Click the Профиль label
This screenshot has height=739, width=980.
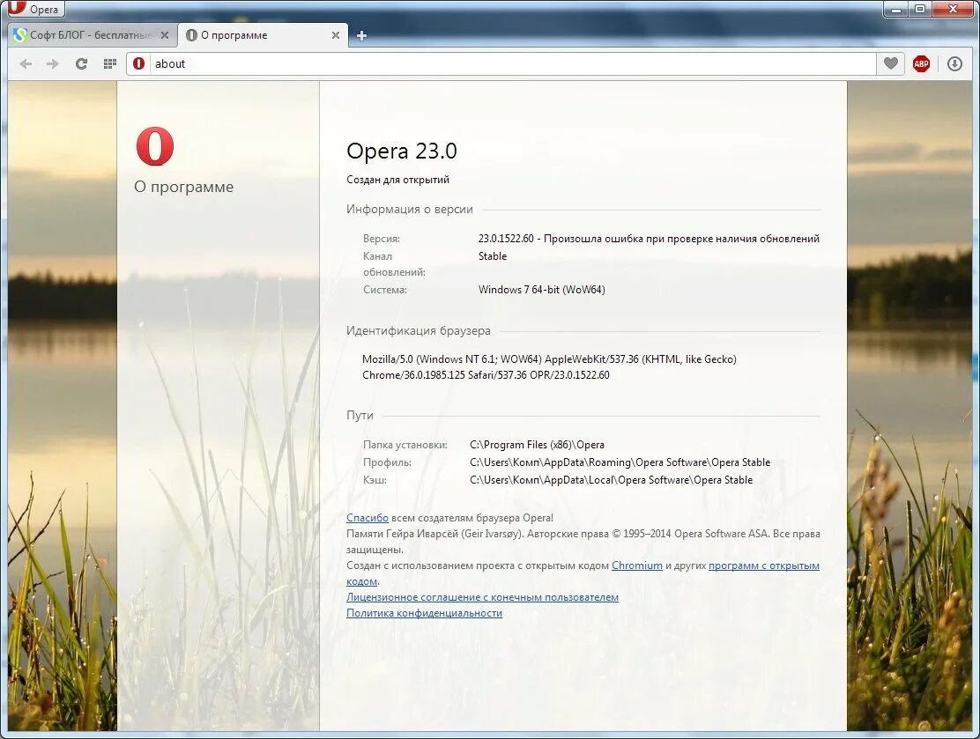pyautogui.click(x=387, y=462)
